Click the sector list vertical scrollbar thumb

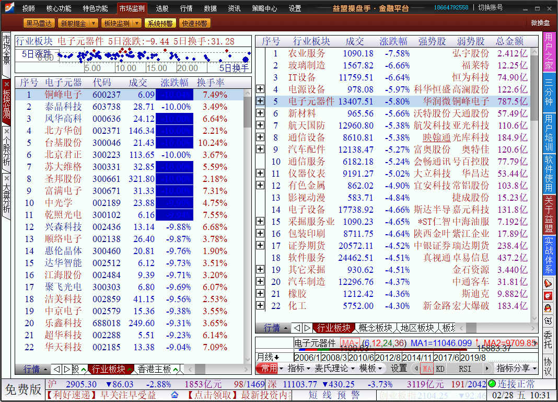pyautogui.click(x=534, y=88)
